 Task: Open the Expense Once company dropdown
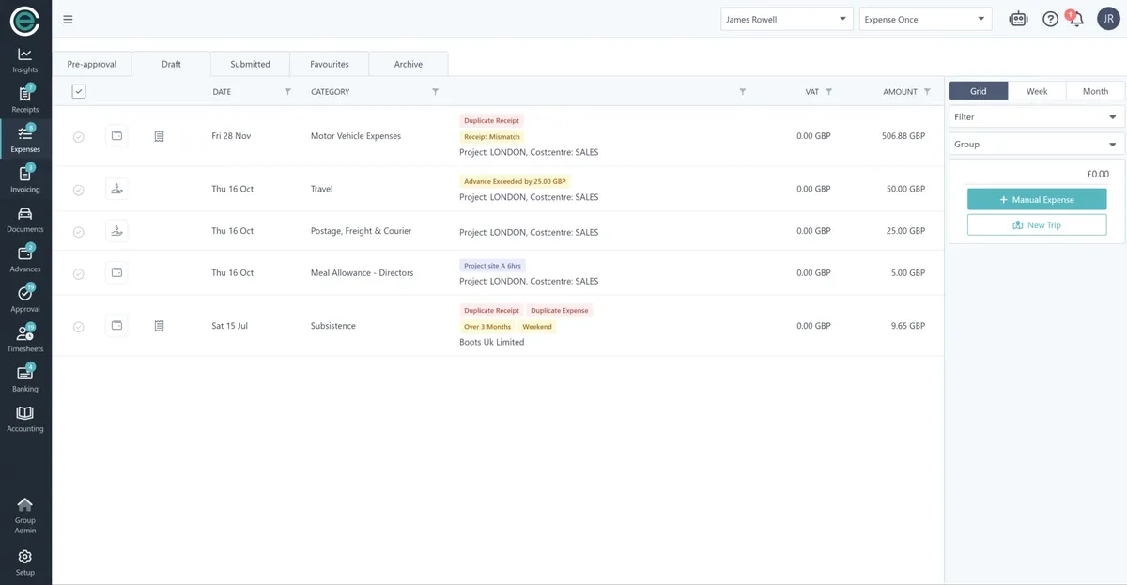click(x=925, y=19)
